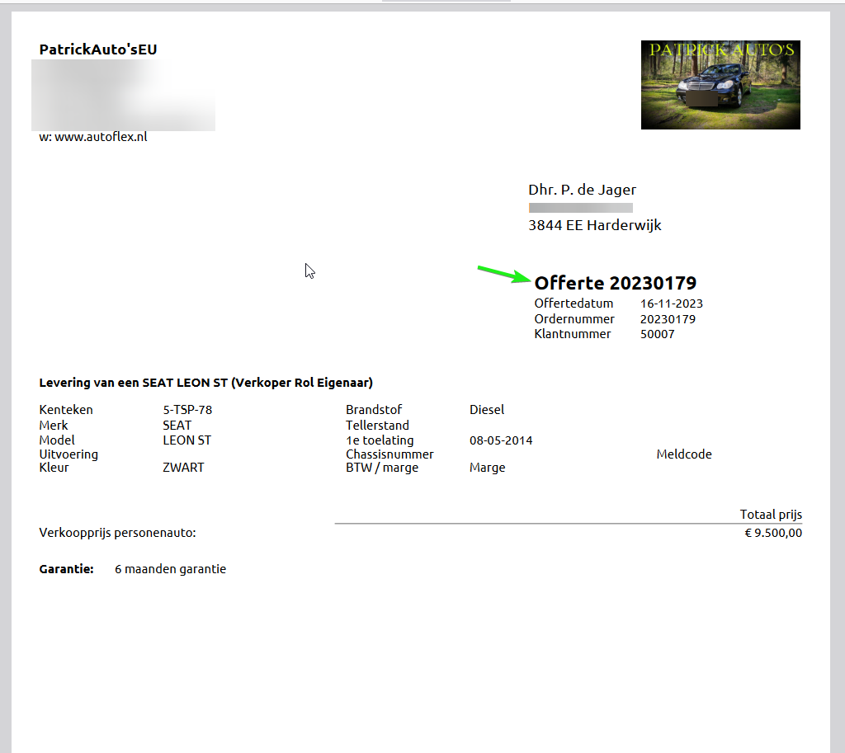
Task: Select the 3844 EE Harderwijk address line
Action: [x=595, y=225]
